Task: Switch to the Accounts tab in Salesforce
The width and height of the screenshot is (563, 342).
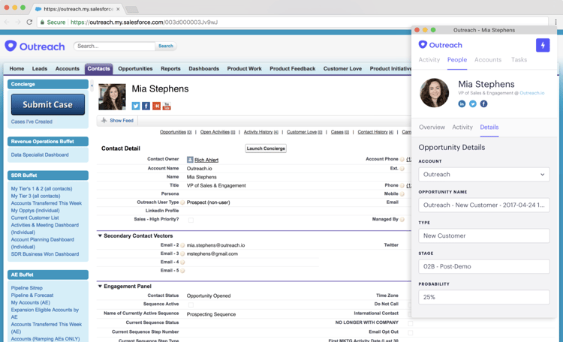Action: [67, 68]
